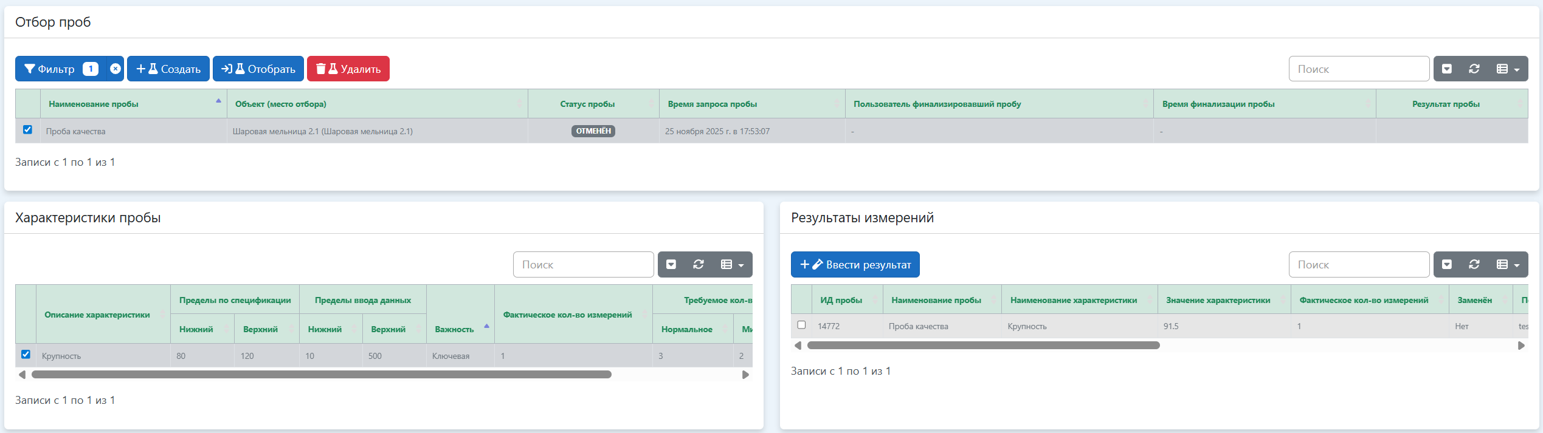Image resolution: width=1543 pixels, height=433 pixels.
Task: Open column list dropdown in measurement results panel
Action: click(1508, 264)
